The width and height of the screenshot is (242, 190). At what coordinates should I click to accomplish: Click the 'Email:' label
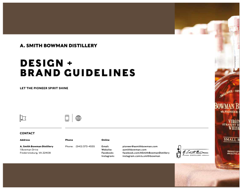(x=105, y=146)
